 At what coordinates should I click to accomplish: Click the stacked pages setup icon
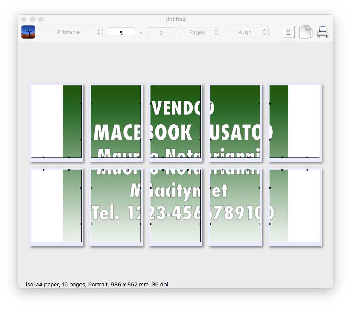(x=306, y=32)
